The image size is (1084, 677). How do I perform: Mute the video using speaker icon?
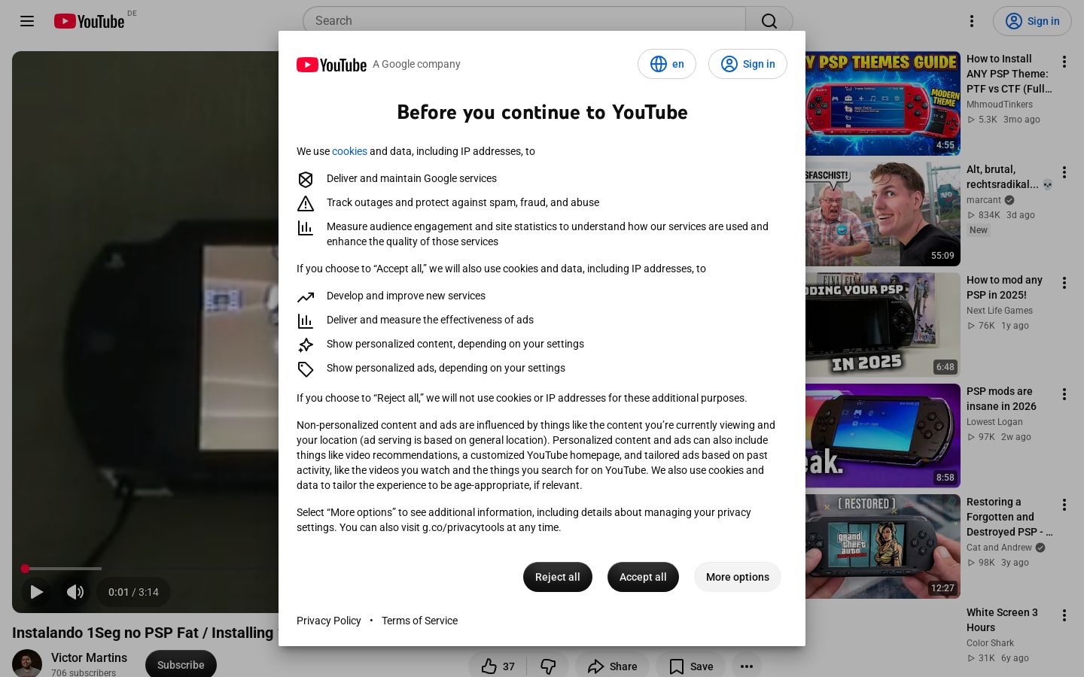[75, 592]
